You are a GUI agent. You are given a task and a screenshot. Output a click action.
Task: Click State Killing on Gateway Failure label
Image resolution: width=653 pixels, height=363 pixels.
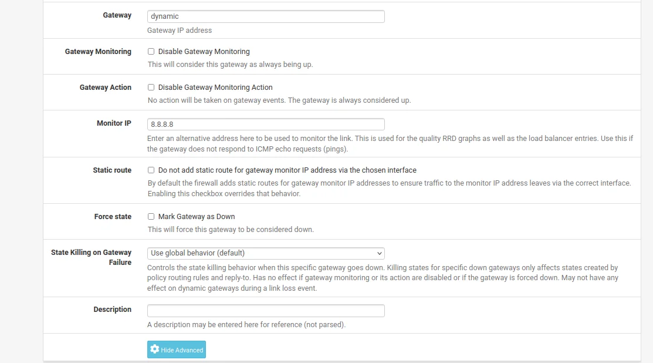(x=92, y=257)
